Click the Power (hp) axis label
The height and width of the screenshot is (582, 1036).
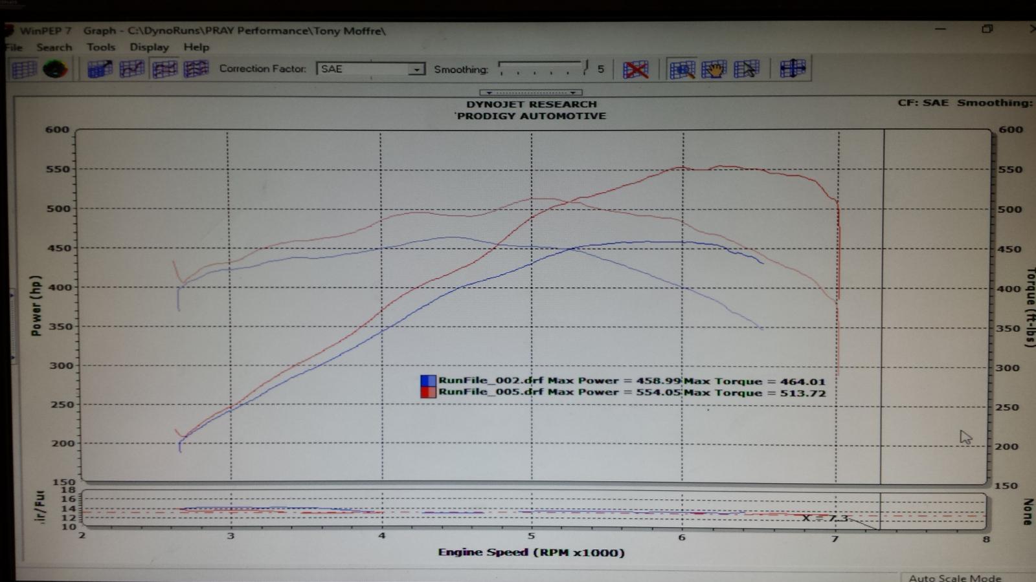(x=36, y=305)
